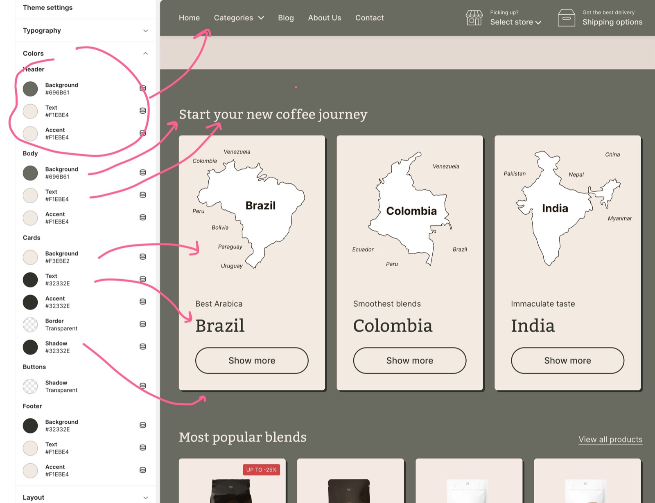Click the database icon for Body Accent

(x=143, y=218)
